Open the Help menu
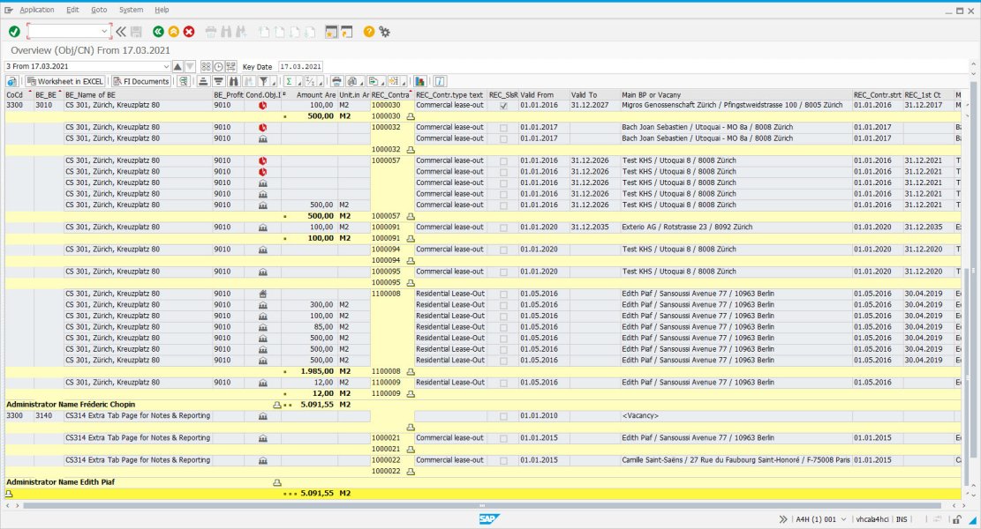The width and height of the screenshot is (981, 529). point(162,10)
